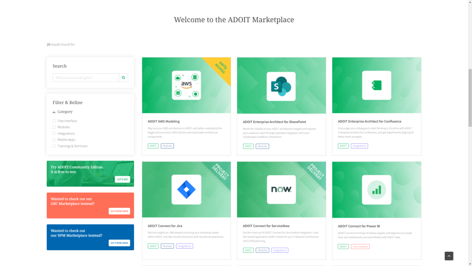Click the AWS logo icon on the ADOIT AWS Modeling card
Image resolution: width=472 pixels, height=266 pixels.
[x=186, y=85]
